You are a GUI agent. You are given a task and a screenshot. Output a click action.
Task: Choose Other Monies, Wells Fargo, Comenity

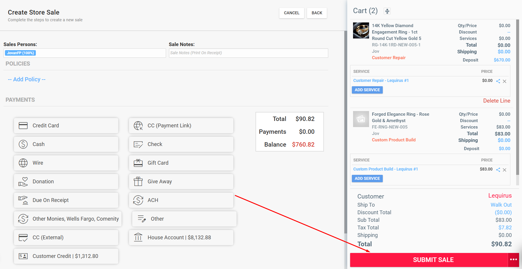click(x=68, y=219)
